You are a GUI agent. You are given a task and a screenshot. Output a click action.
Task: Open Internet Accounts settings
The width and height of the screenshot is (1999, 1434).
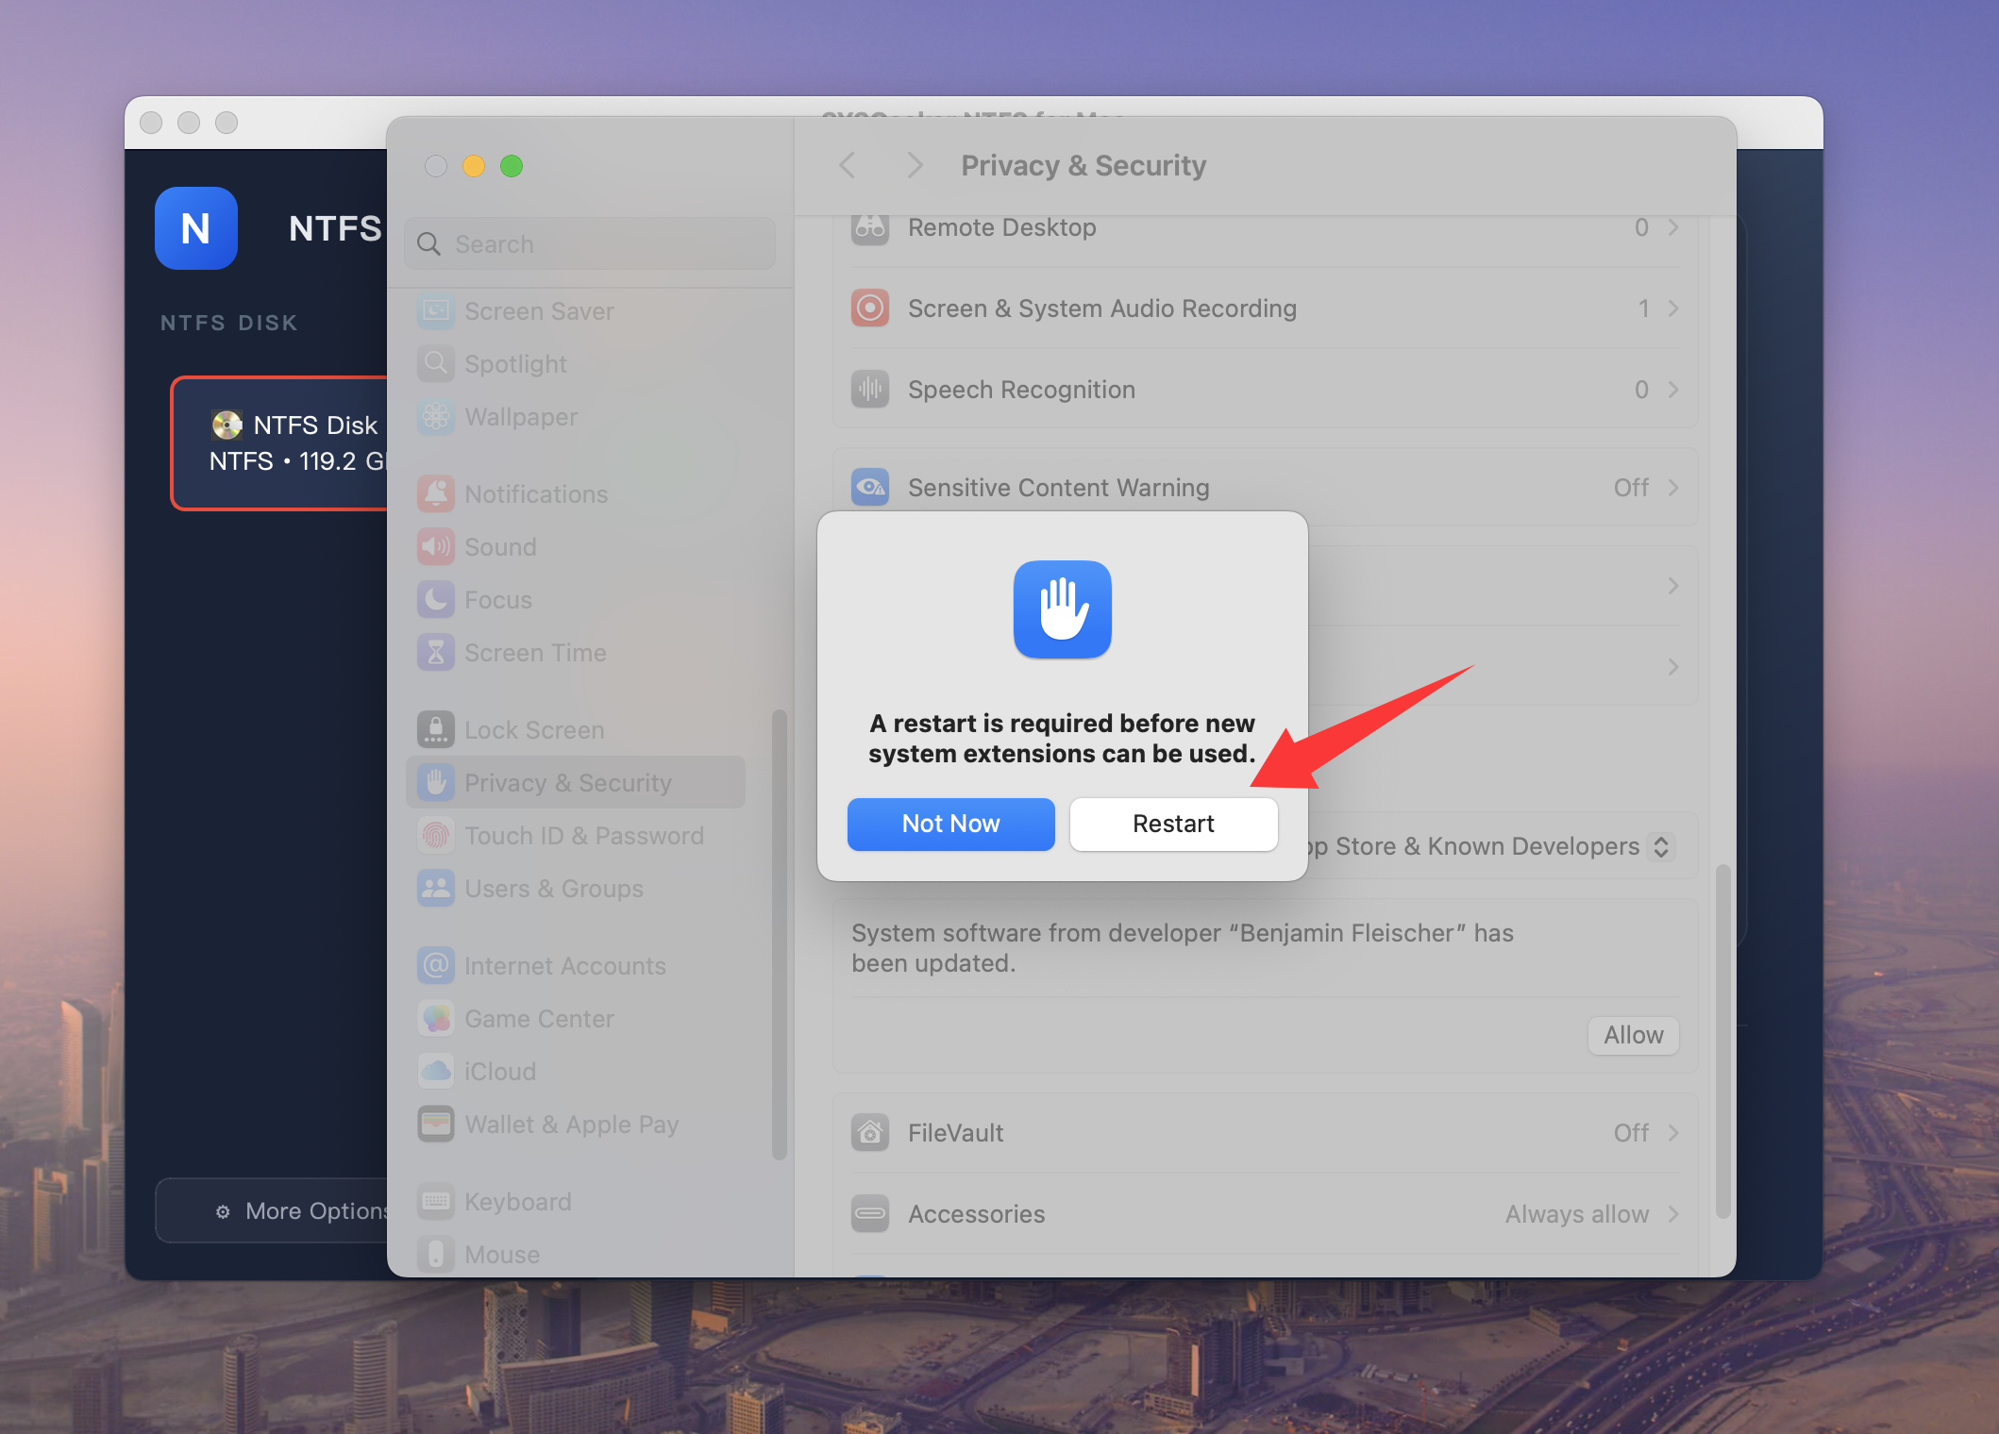(563, 965)
